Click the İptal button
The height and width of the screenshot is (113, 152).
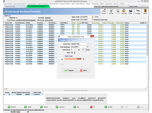(83, 70)
